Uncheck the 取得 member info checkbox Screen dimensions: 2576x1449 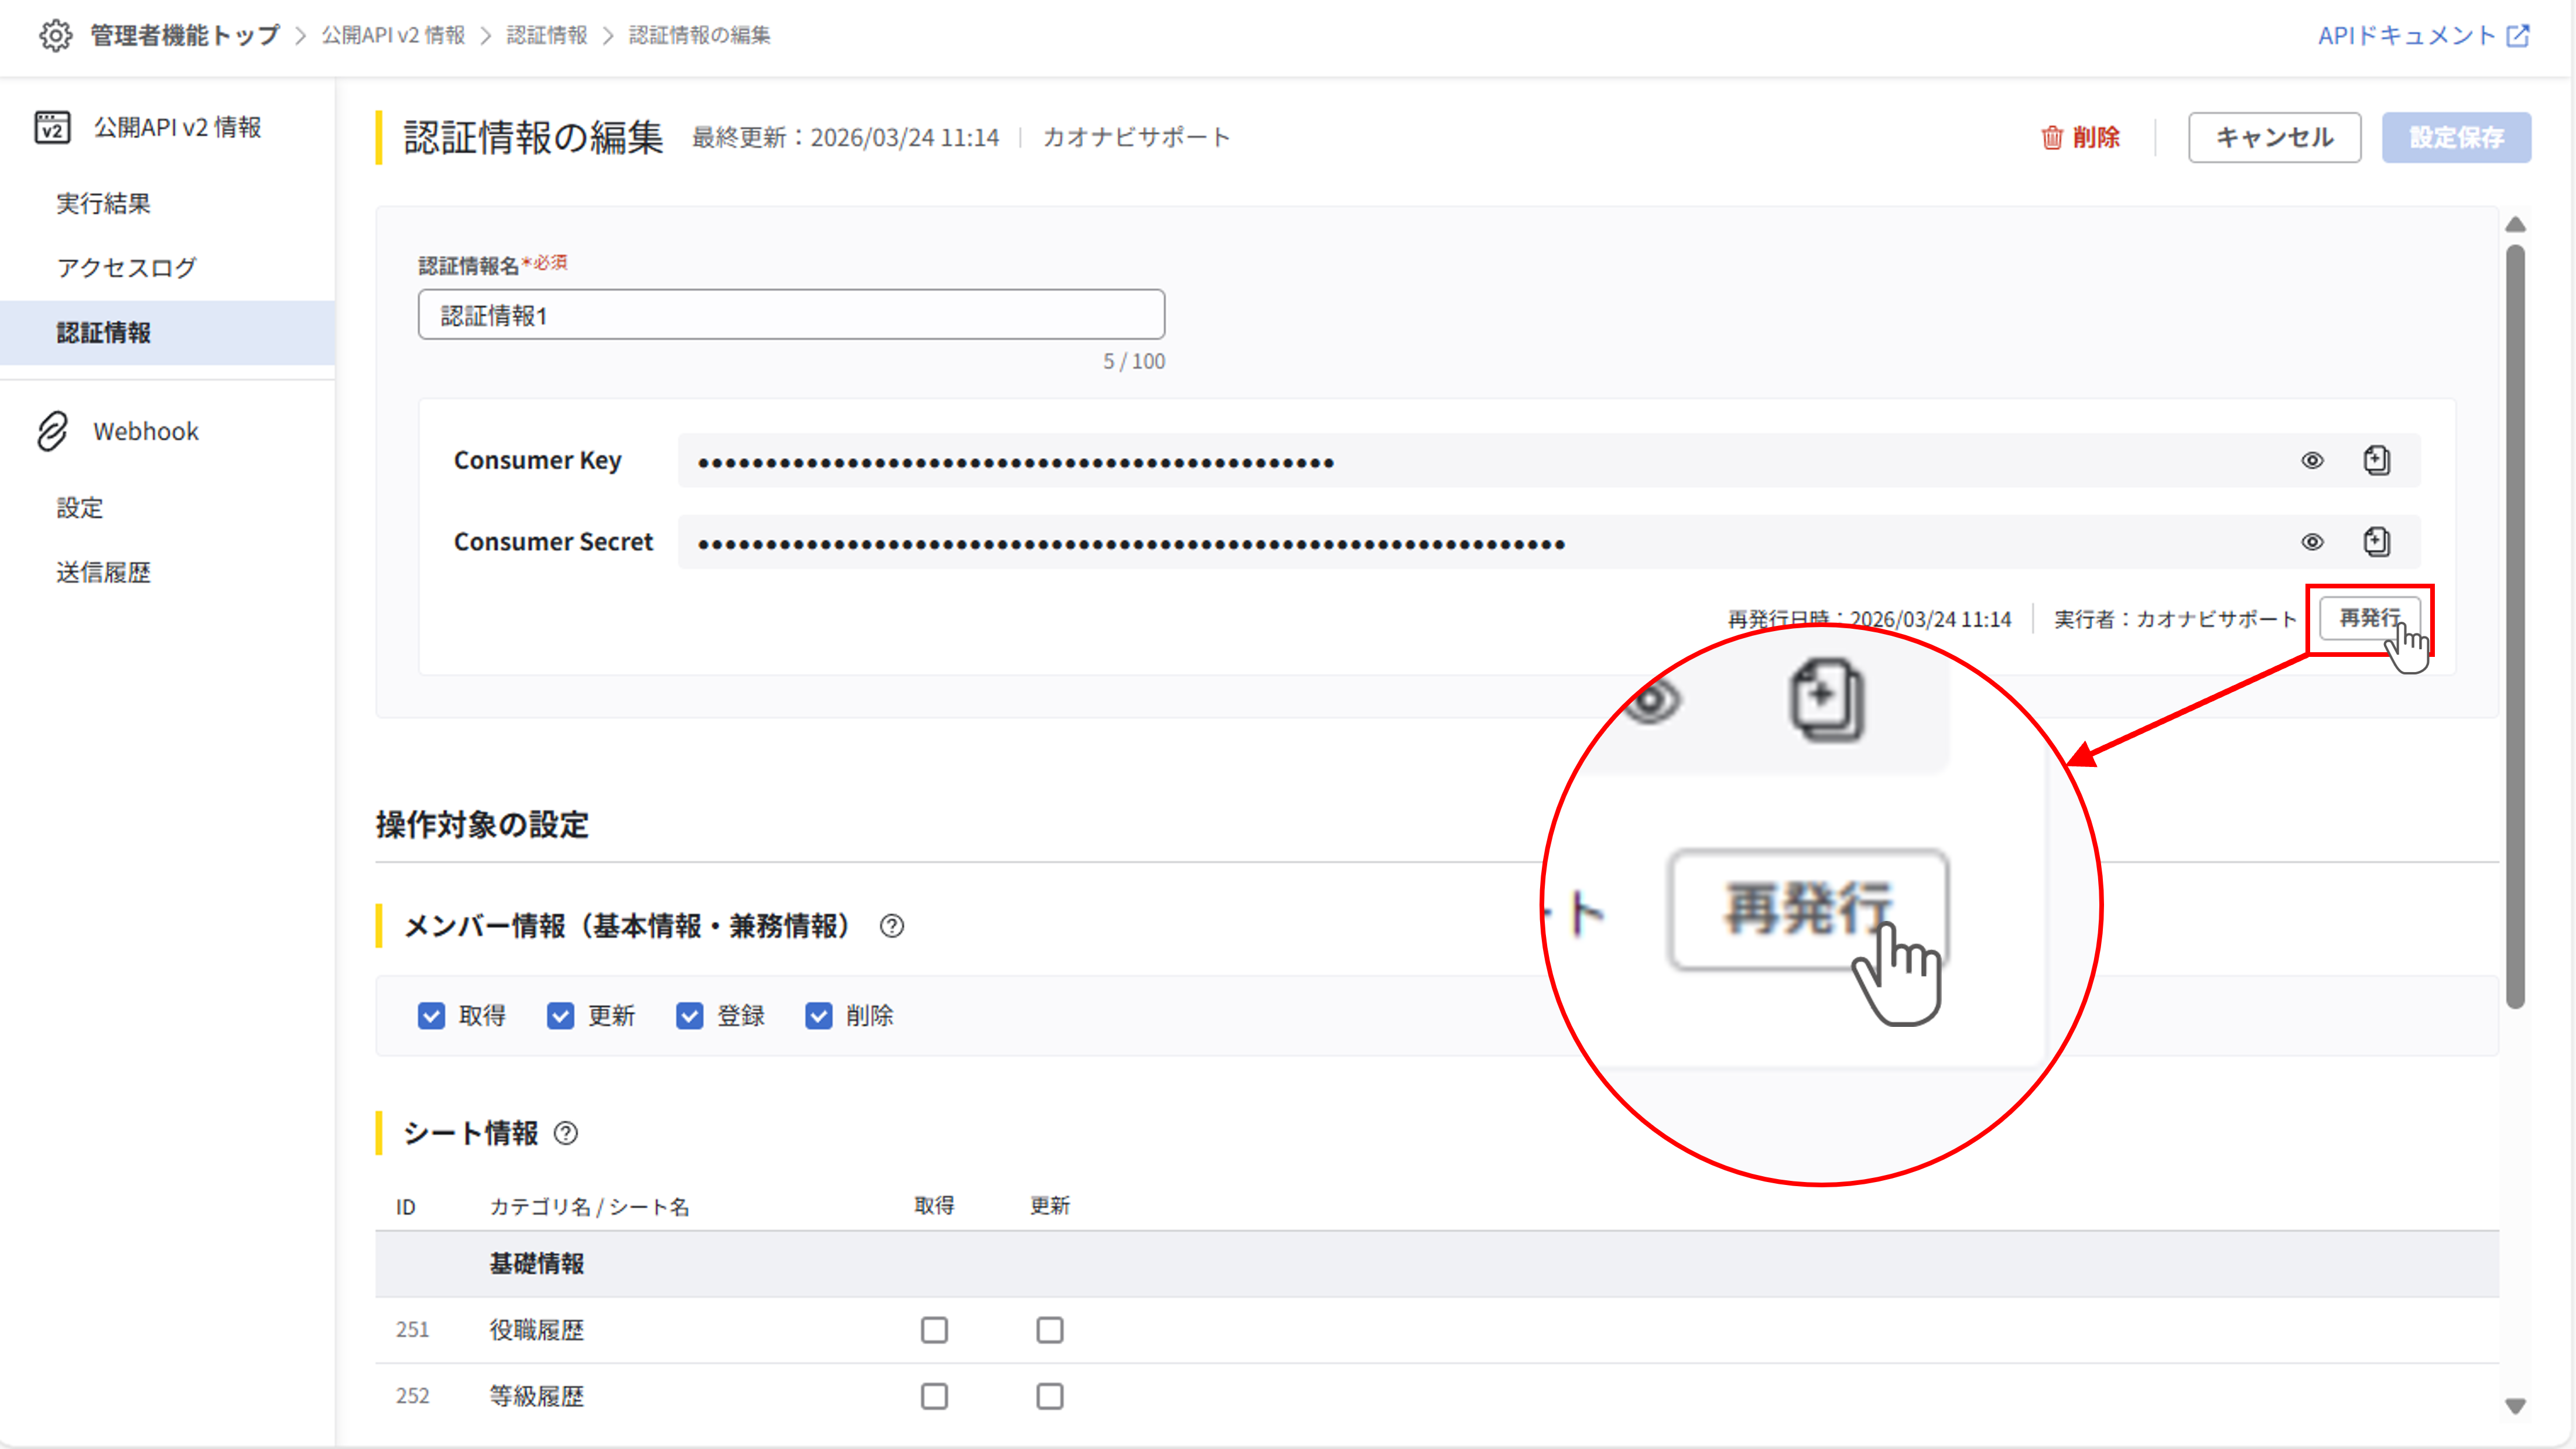pos(431,1016)
